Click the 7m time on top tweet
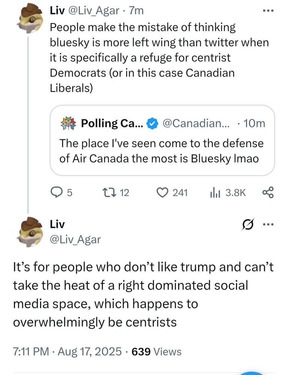 pyautogui.click(x=136, y=11)
